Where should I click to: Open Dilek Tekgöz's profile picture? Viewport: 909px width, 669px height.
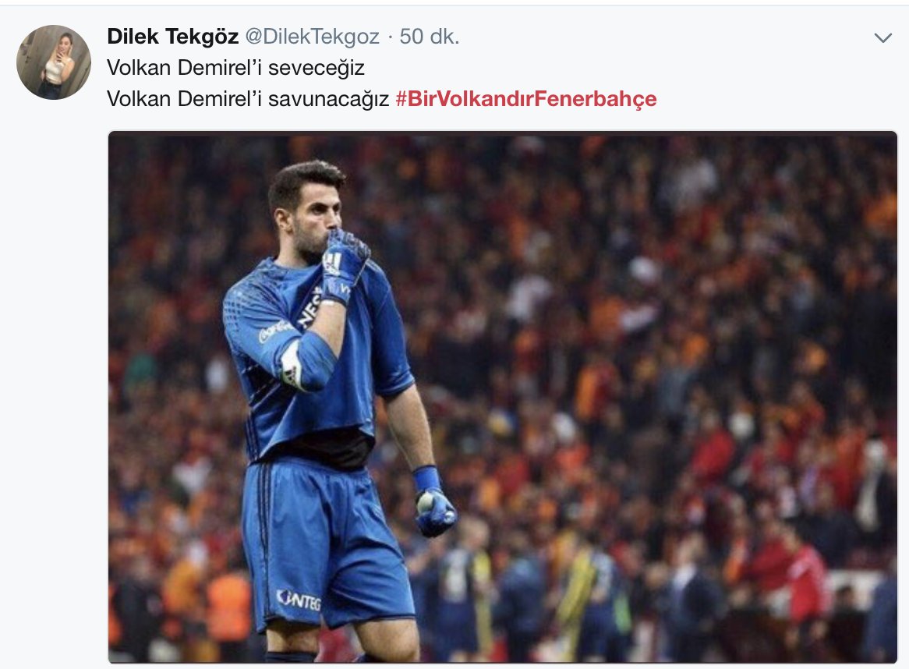pyautogui.click(x=53, y=62)
